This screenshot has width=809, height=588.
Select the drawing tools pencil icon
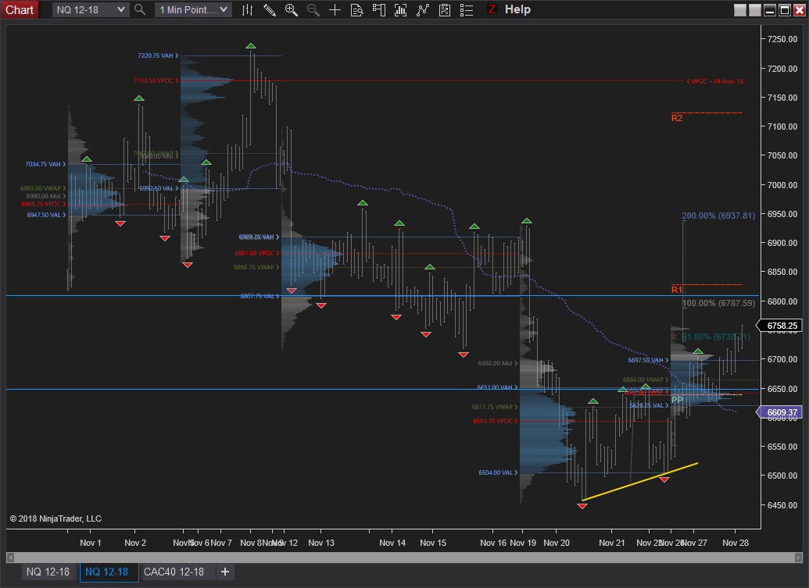pyautogui.click(x=270, y=10)
